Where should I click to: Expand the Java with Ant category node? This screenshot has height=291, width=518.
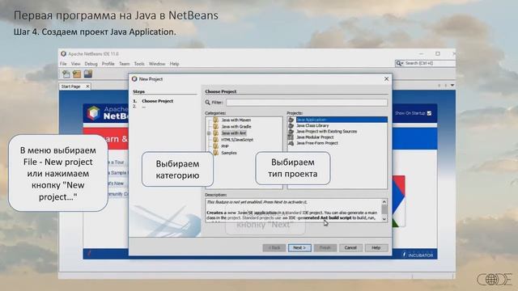(x=209, y=133)
